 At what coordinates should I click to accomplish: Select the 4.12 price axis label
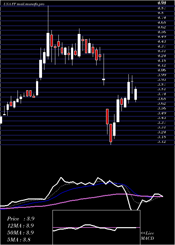(162, 65)
